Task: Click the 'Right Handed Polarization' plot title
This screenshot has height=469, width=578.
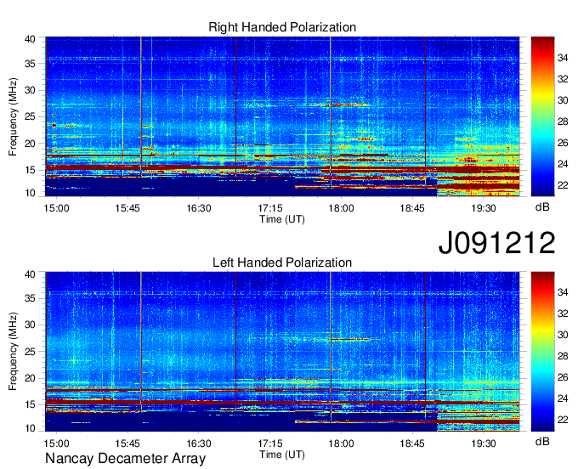Action: (282, 27)
